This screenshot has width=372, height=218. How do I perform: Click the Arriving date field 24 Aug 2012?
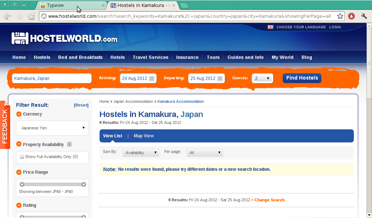(x=138, y=78)
